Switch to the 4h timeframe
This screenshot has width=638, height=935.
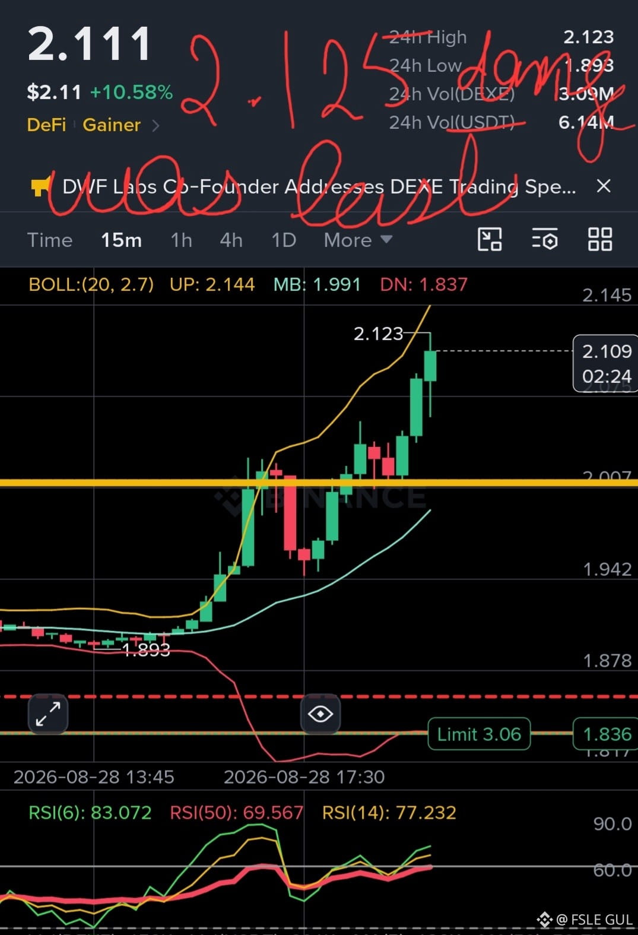pos(231,240)
